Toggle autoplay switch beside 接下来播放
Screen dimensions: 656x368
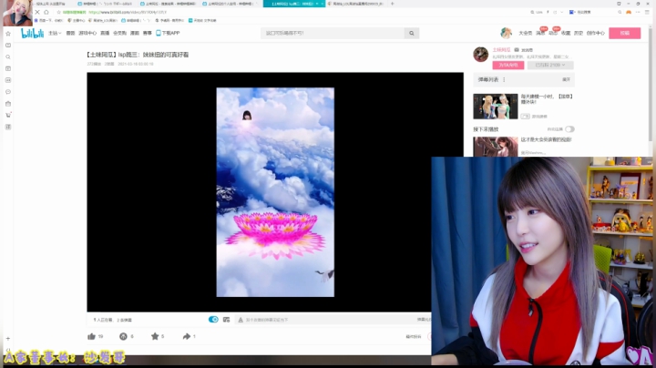click(x=569, y=129)
